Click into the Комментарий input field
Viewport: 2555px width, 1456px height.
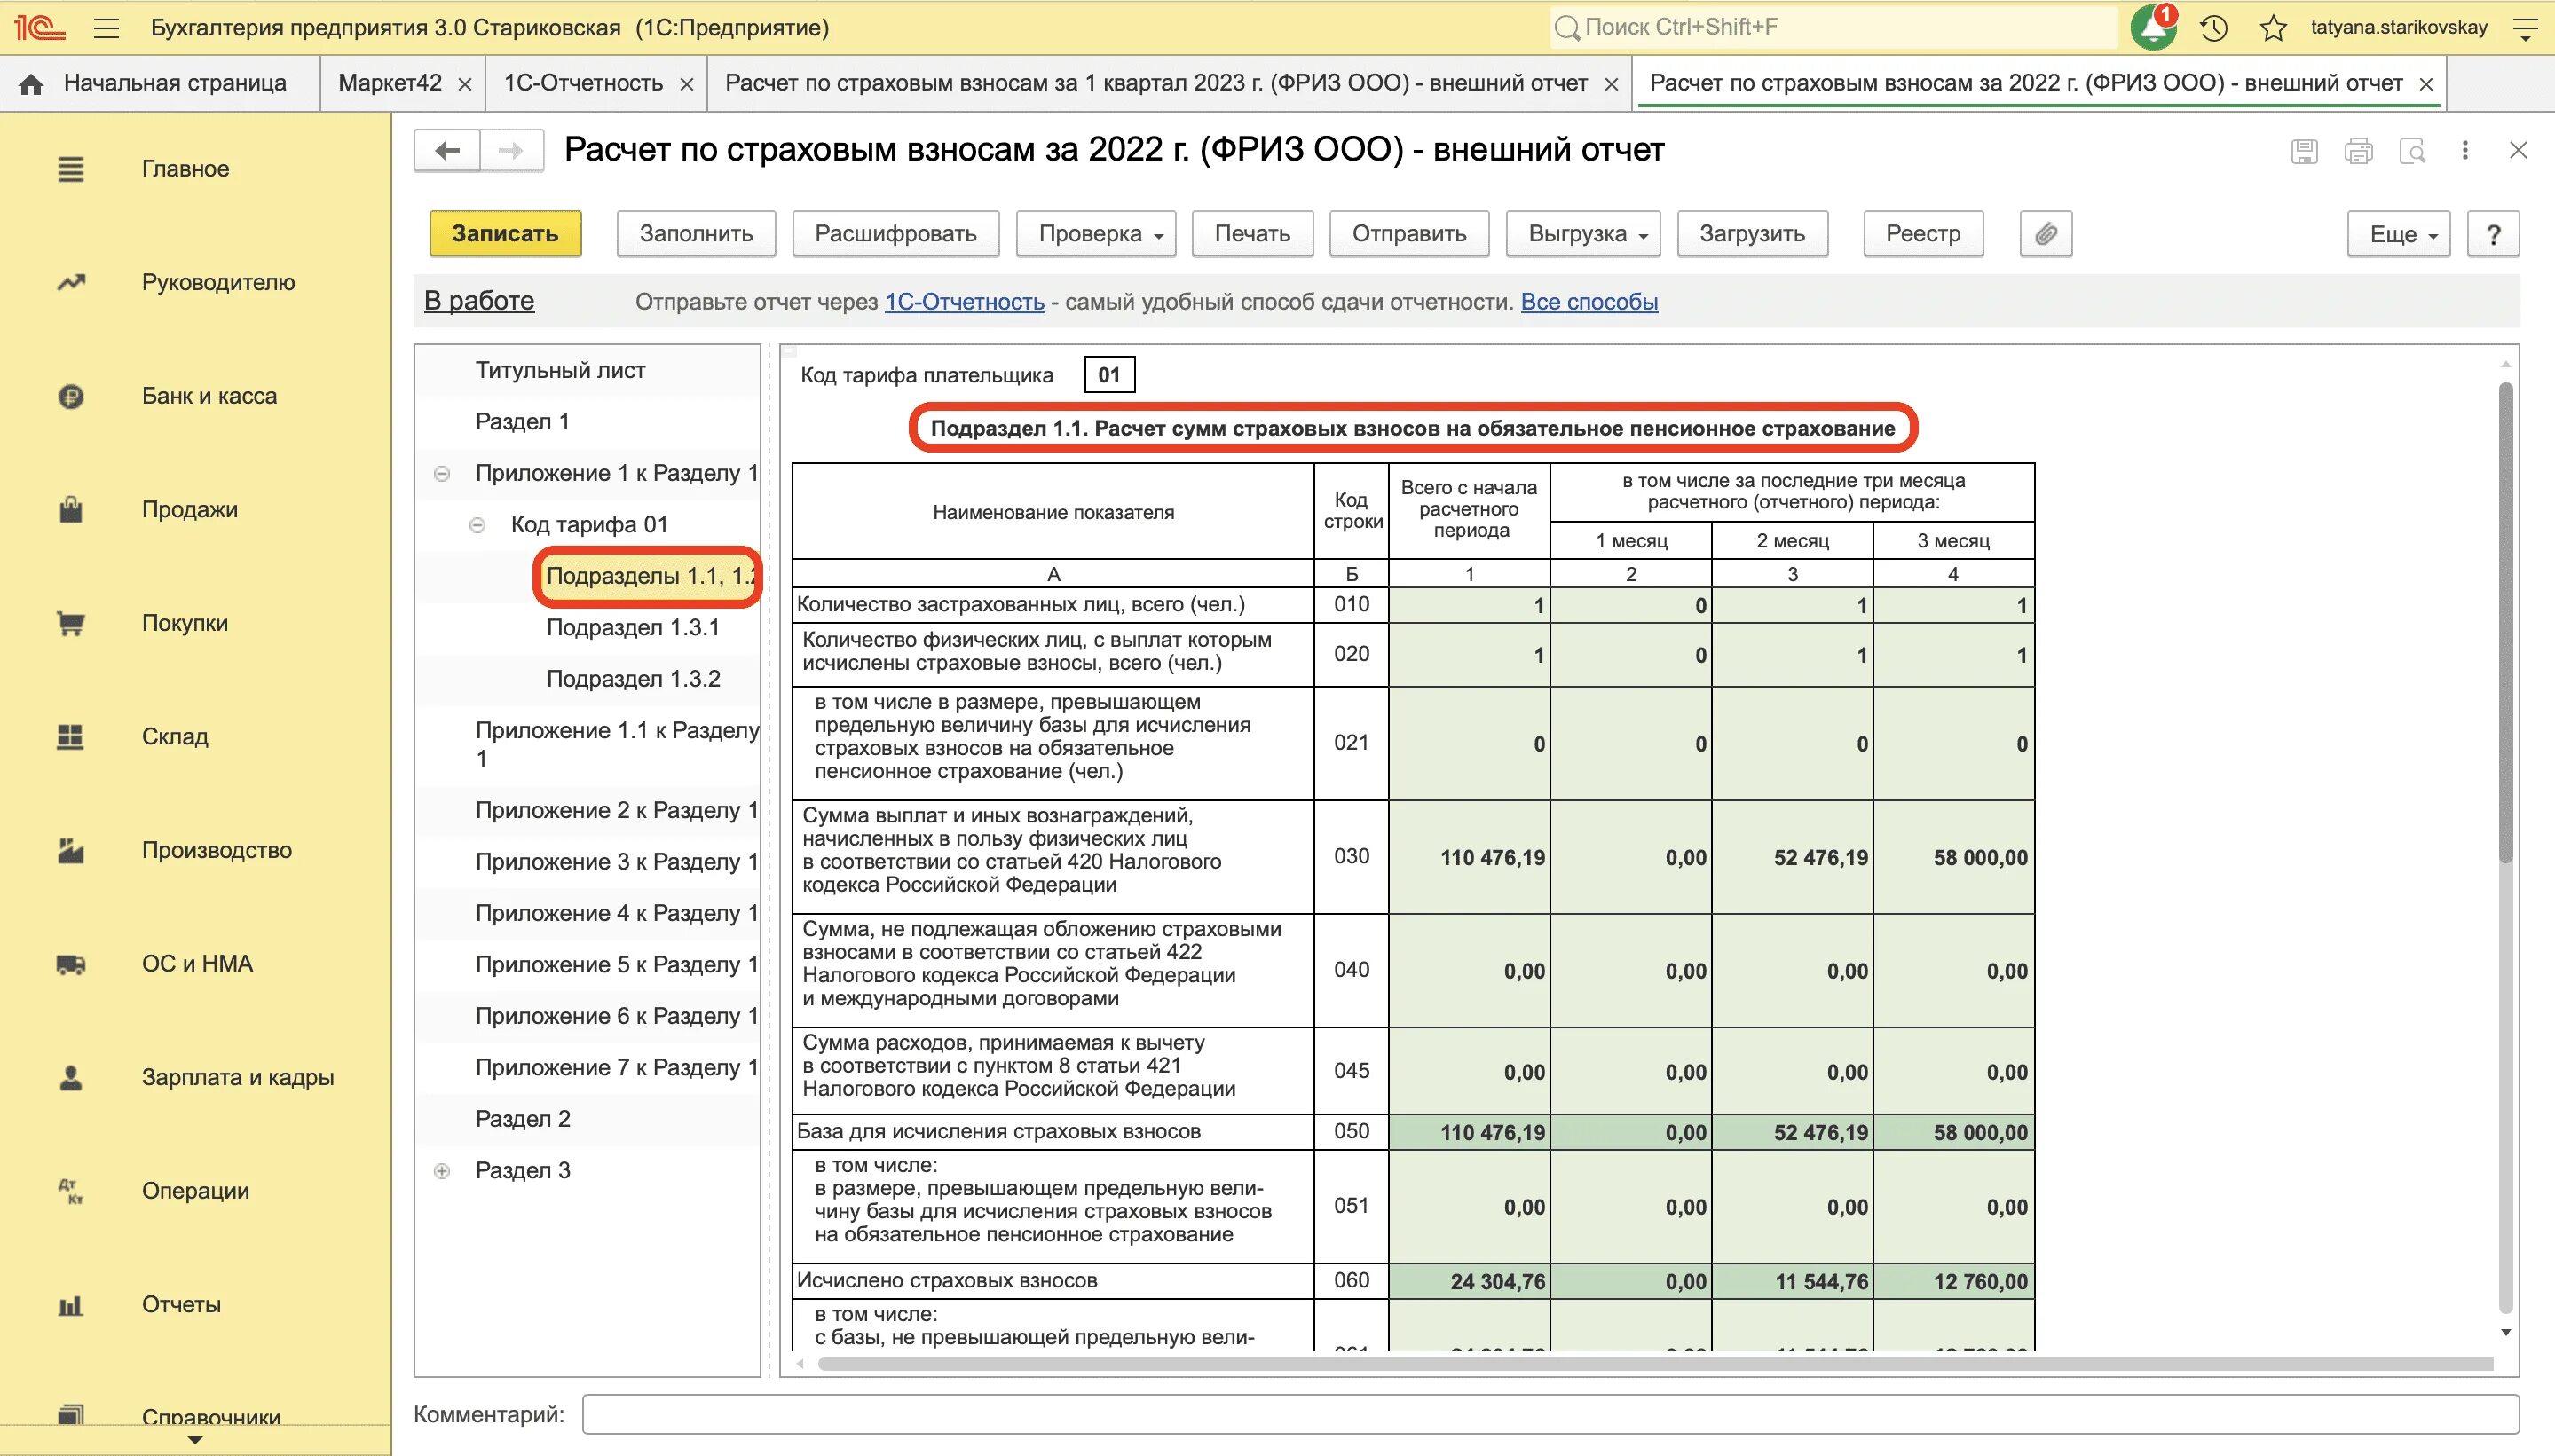tap(1550, 1414)
